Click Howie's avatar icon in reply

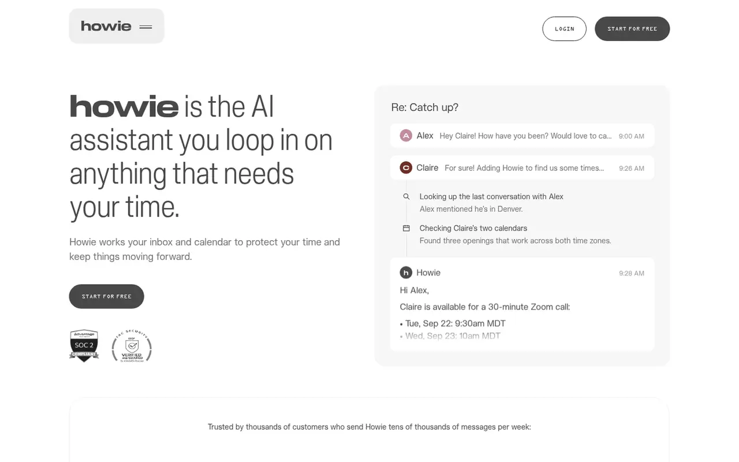pyautogui.click(x=406, y=273)
